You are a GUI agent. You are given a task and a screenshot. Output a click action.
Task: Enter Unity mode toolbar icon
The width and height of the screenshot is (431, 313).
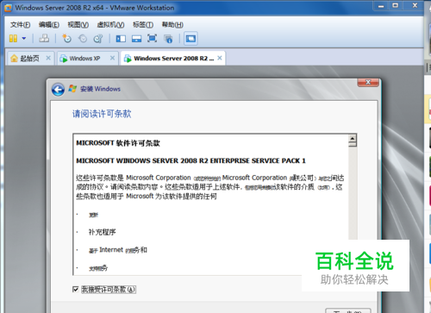point(168,39)
